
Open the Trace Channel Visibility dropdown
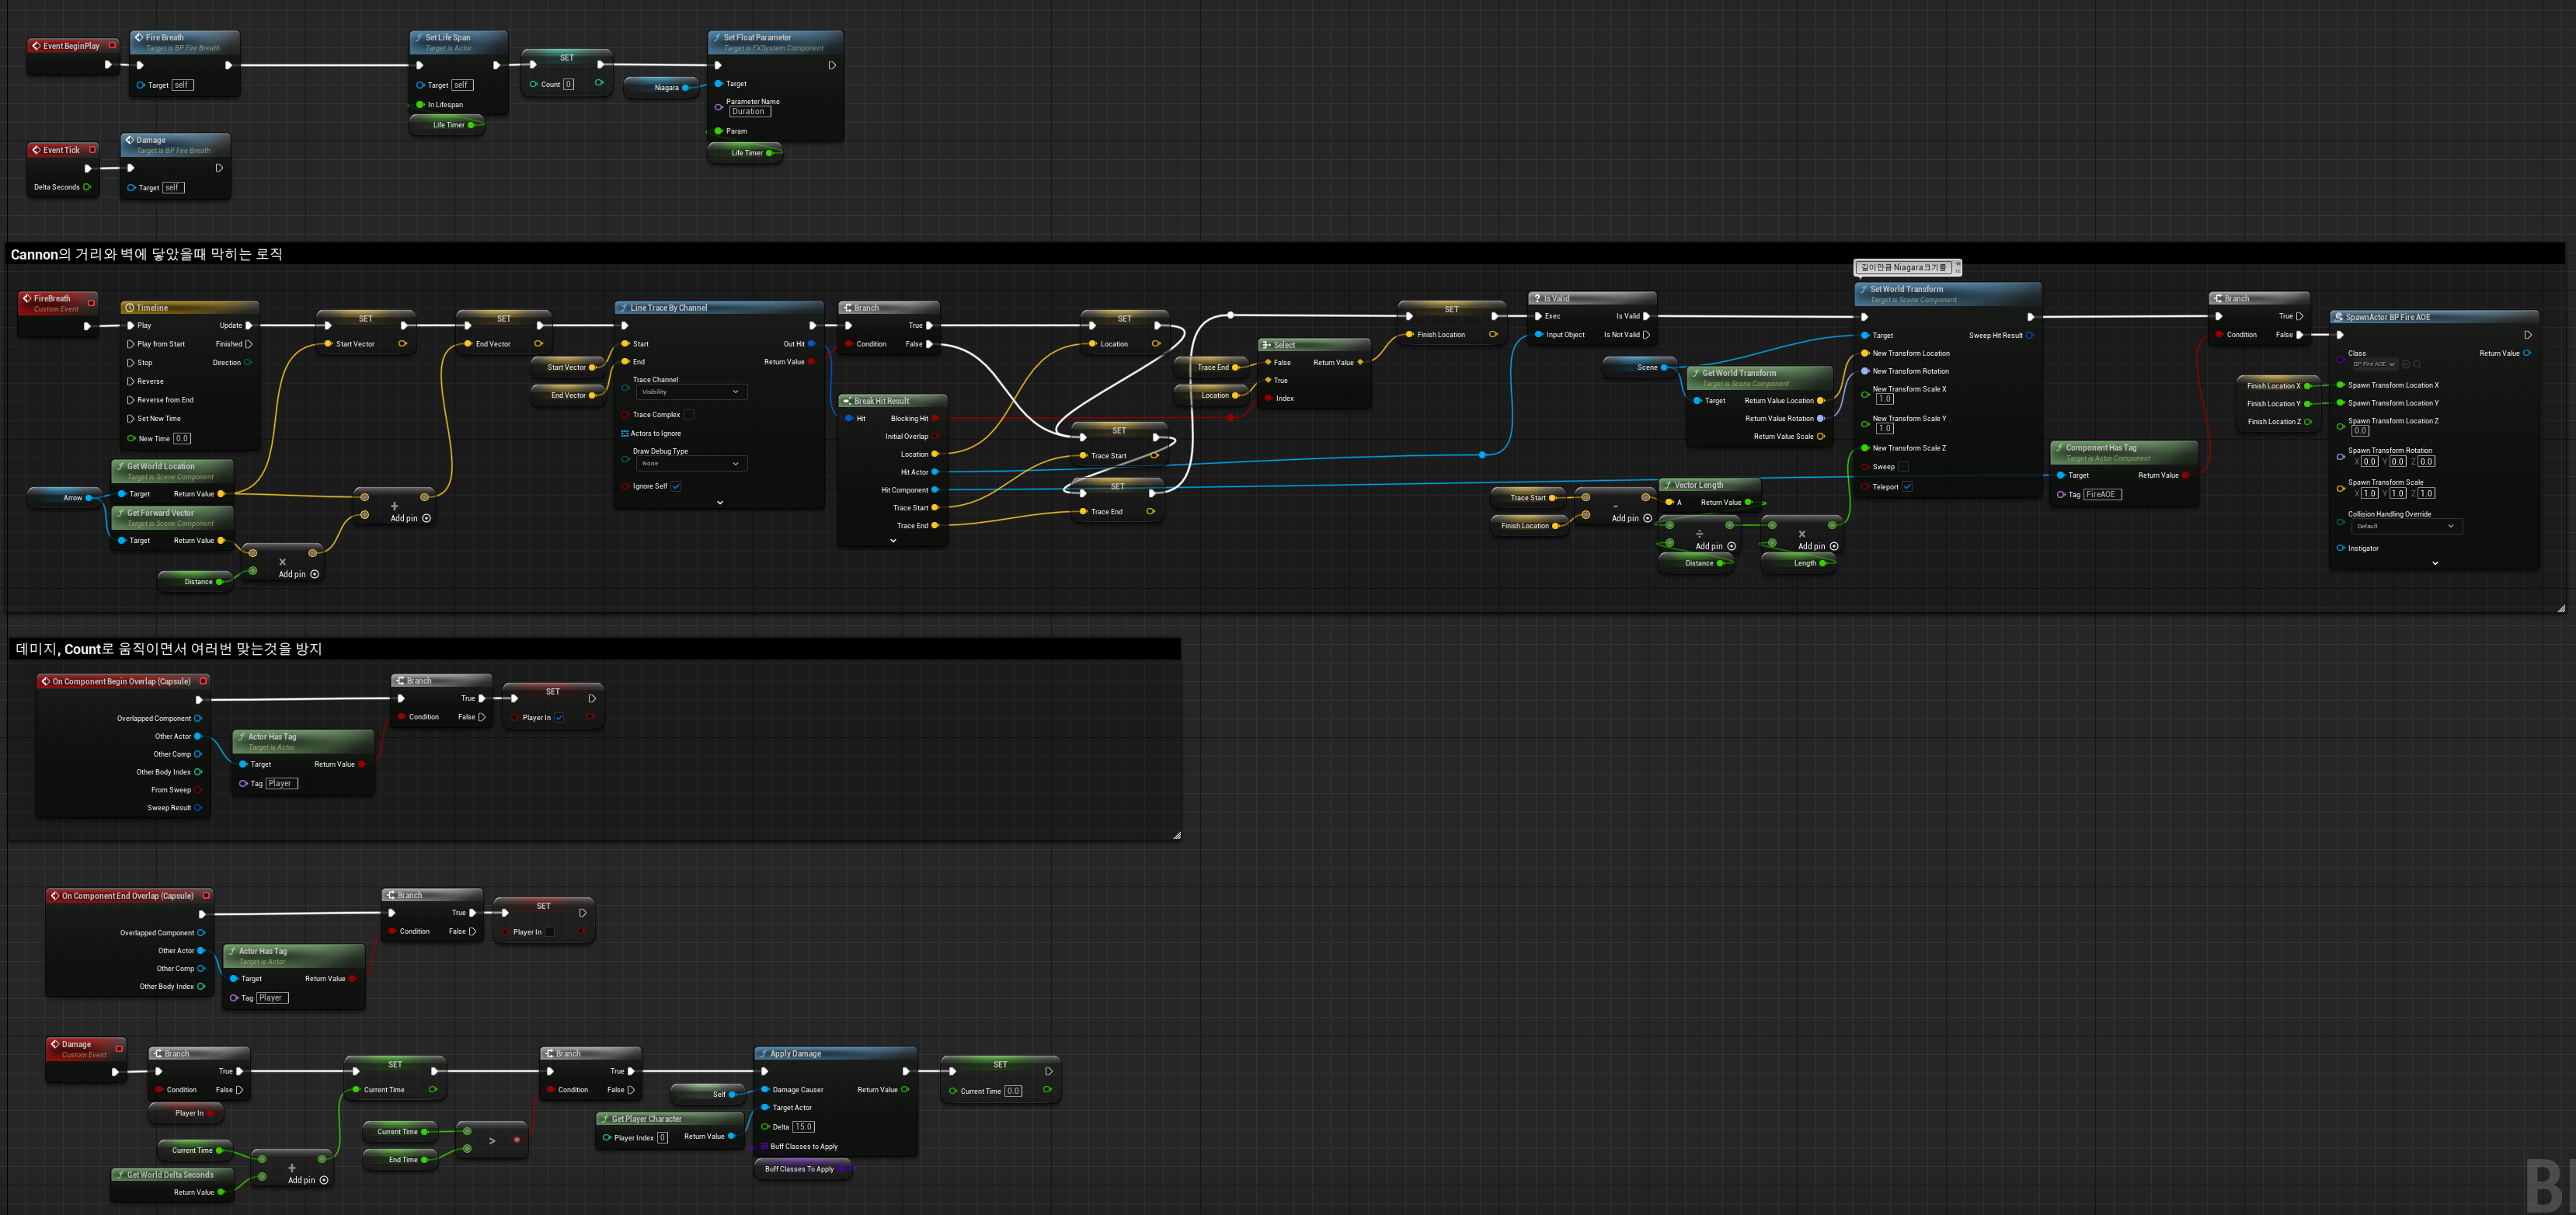[691, 392]
